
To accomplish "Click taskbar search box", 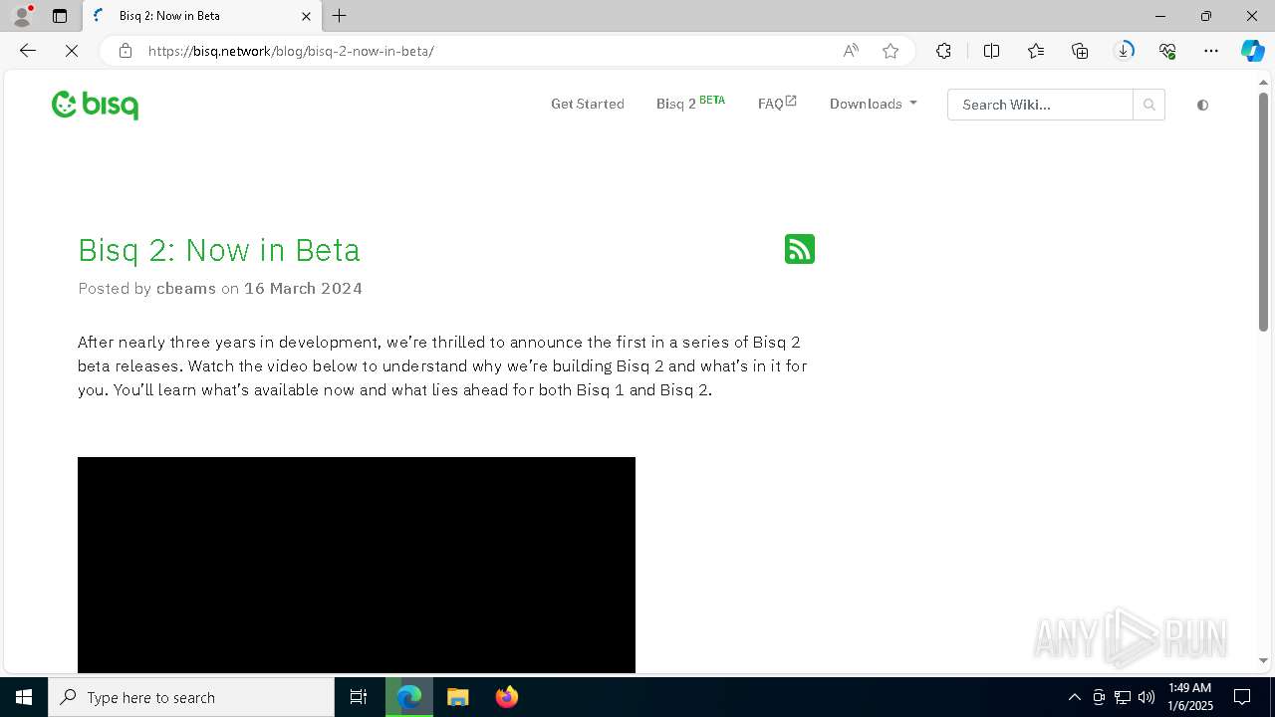I will (191, 697).
